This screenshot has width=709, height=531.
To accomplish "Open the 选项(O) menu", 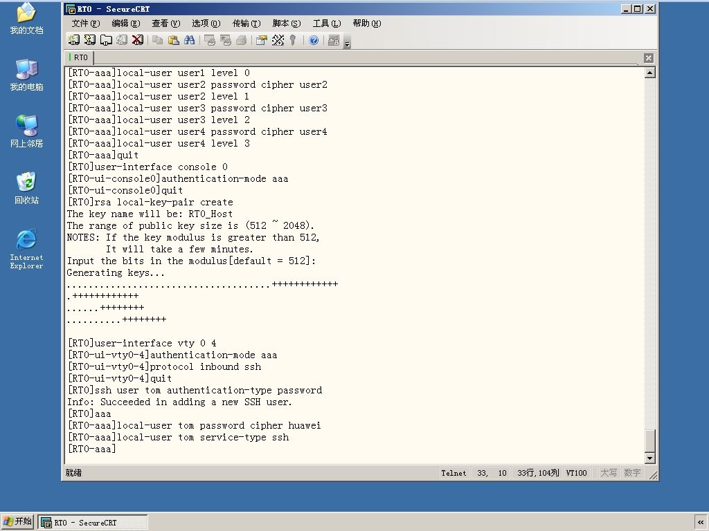I will (206, 24).
